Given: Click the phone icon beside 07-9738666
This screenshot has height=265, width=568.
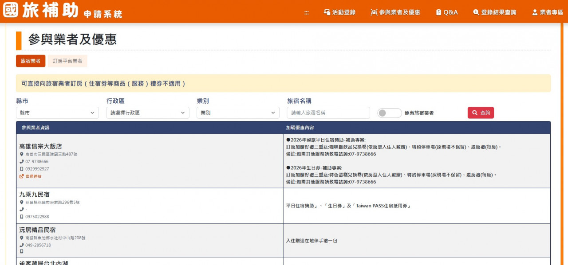Looking at the screenshot, I should 21,162.
